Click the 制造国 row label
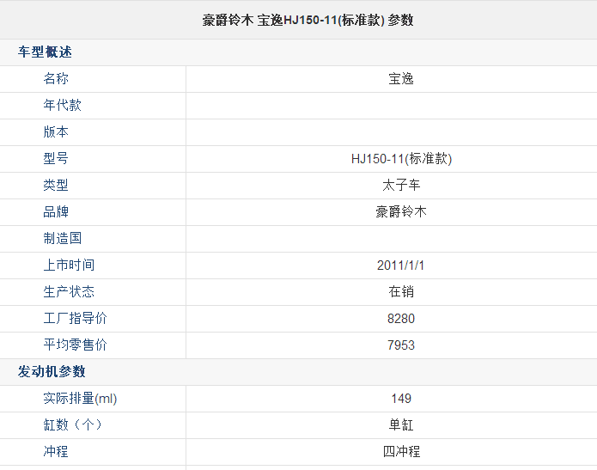 [62, 238]
